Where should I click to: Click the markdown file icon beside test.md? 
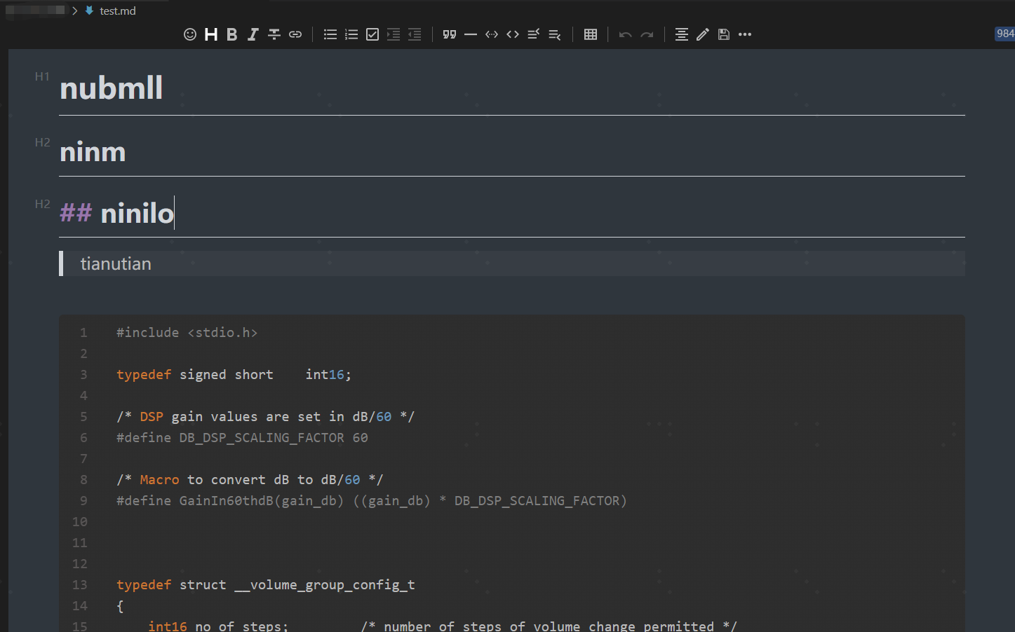pyautogui.click(x=90, y=11)
